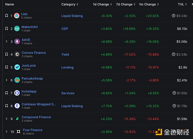193x139 pixels.
Task: Open the Liquid Staking category link for Lido
Action: (72, 16)
